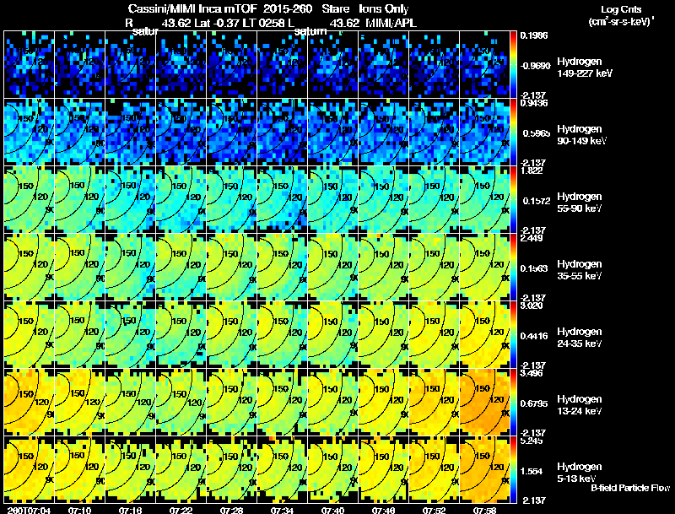Click the MIMI/APL header text
The image size is (675, 514).
[x=391, y=24]
